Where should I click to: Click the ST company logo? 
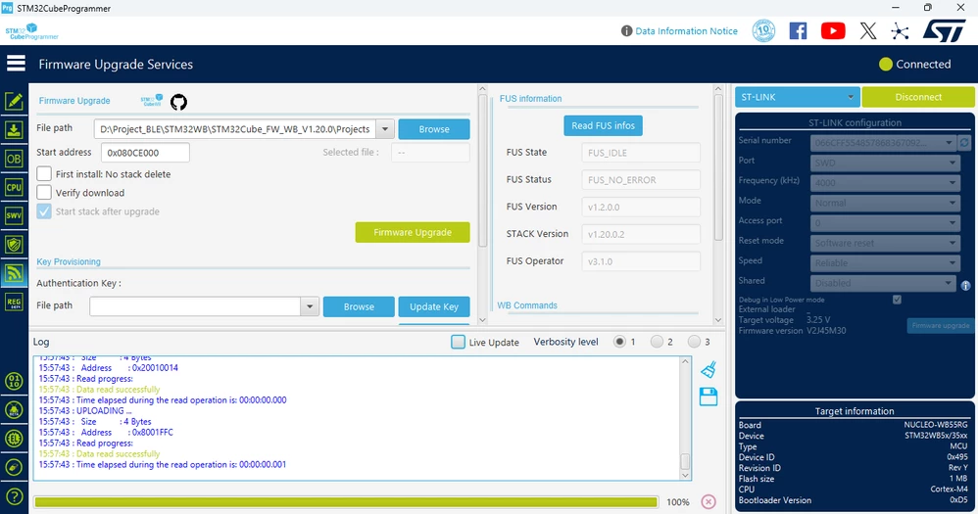944,30
